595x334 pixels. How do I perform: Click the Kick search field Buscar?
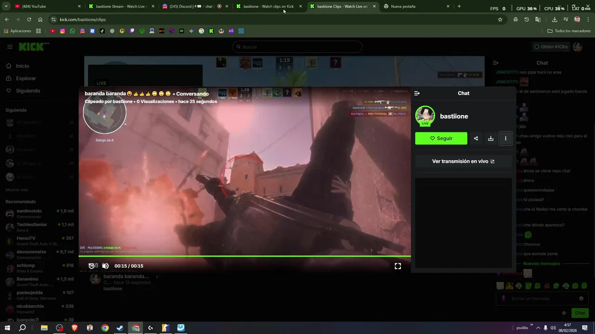[297, 47]
